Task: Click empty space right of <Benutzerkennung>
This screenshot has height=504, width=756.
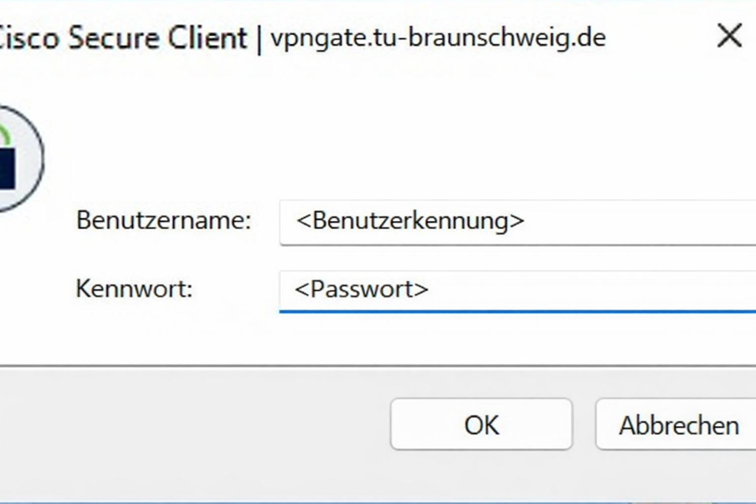Action: (640, 221)
